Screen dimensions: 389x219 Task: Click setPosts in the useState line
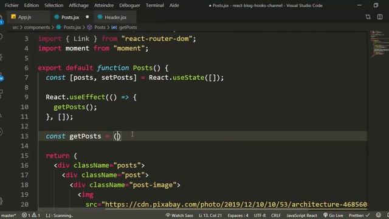[117, 77]
